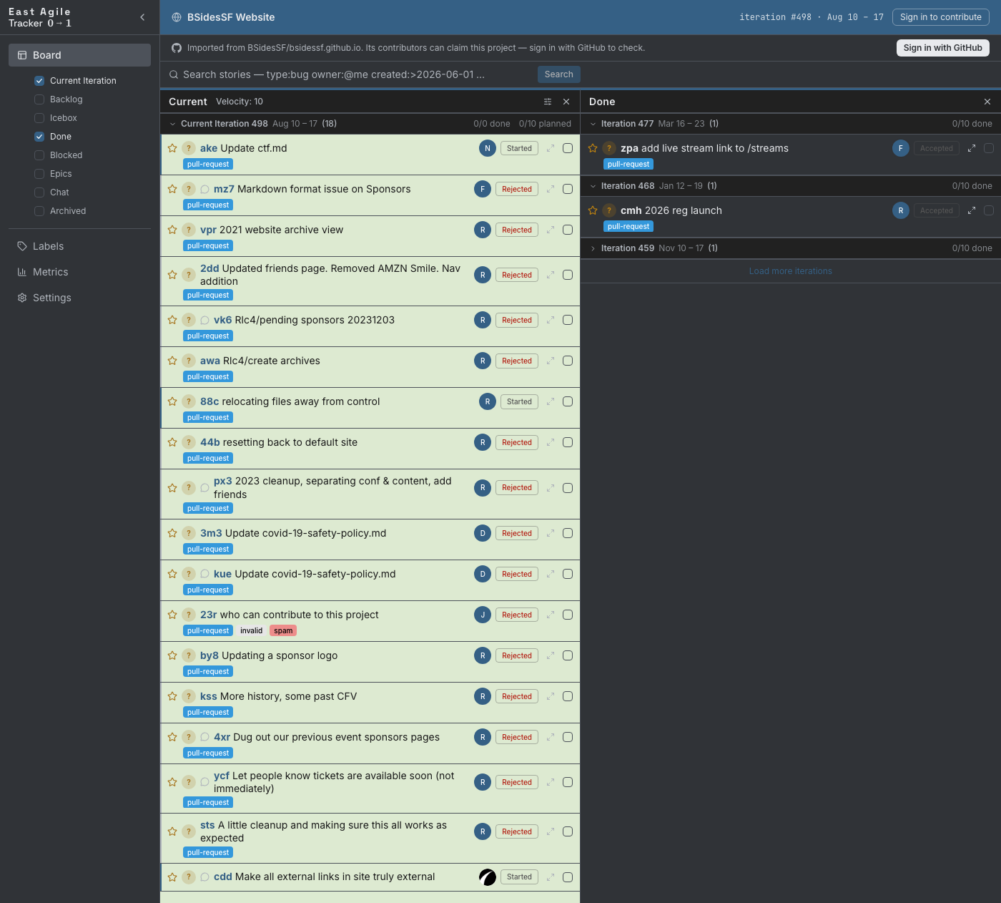Open Started state dropdown on 'cdd Make all external links'
Image resolution: width=1001 pixels, height=903 pixels.
[519, 877]
